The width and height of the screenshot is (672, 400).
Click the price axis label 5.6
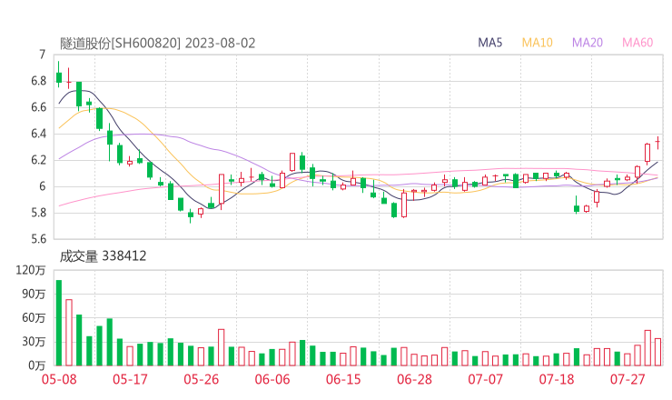point(38,239)
